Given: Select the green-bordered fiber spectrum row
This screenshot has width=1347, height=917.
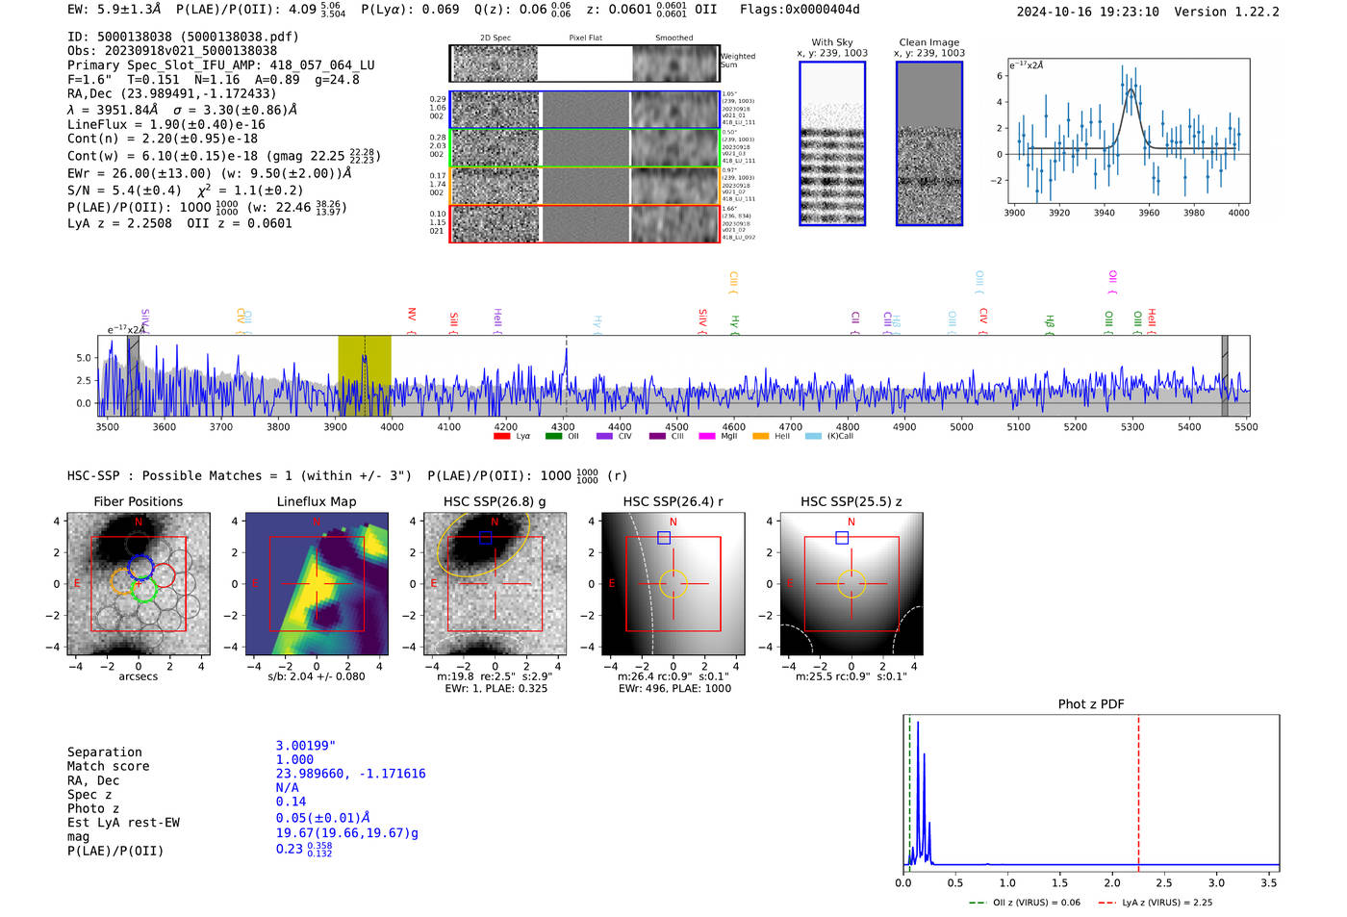Looking at the screenshot, I should pos(585,148).
